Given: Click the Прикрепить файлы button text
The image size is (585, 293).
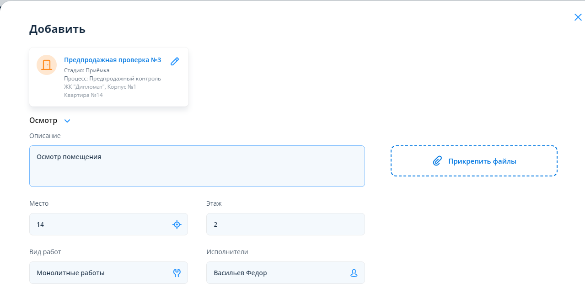Looking at the screenshot, I should click(482, 161).
